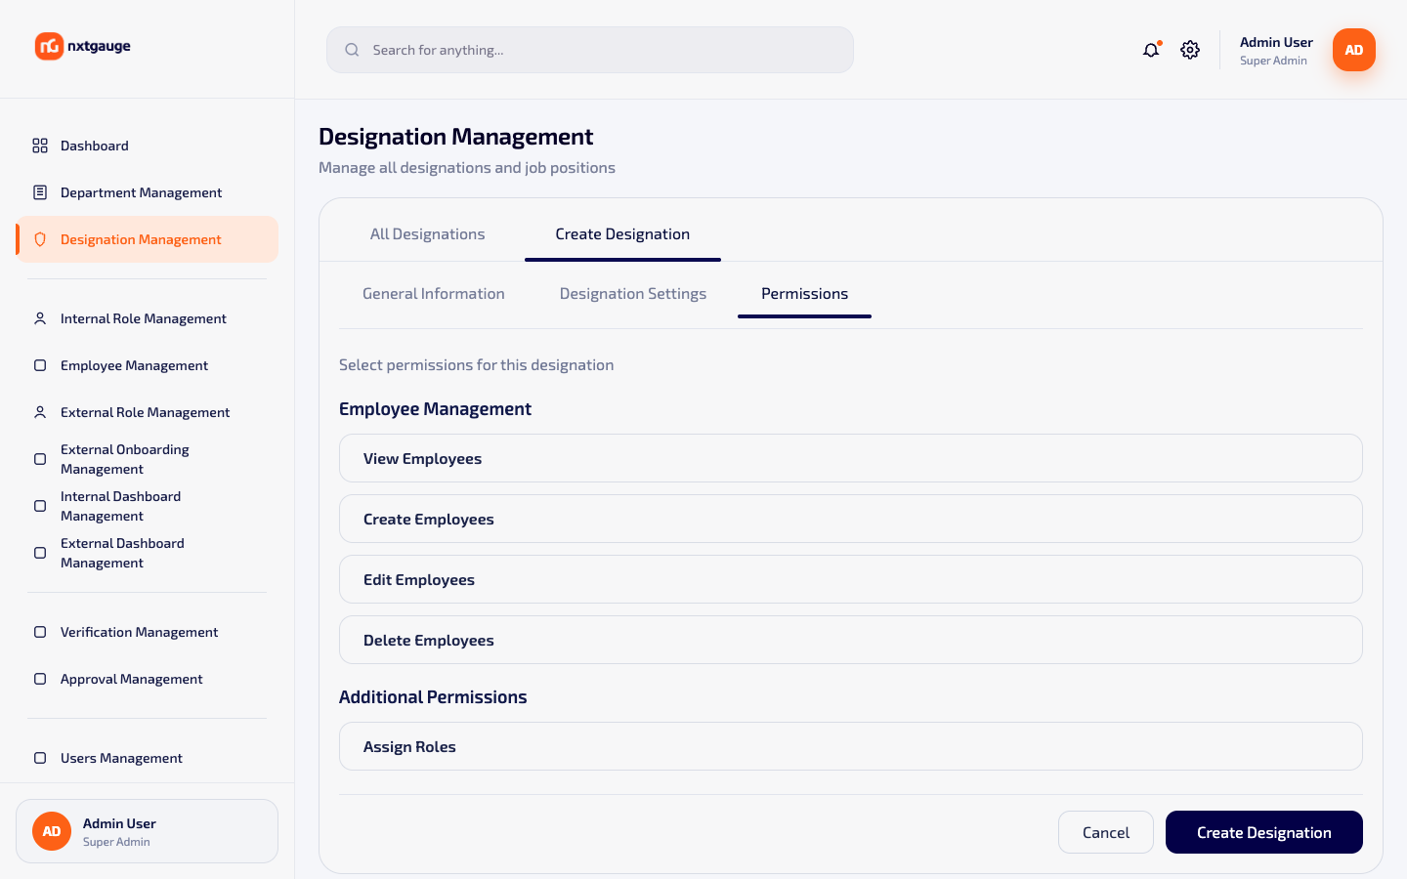Open Users Management in the sidebar

tap(147, 758)
